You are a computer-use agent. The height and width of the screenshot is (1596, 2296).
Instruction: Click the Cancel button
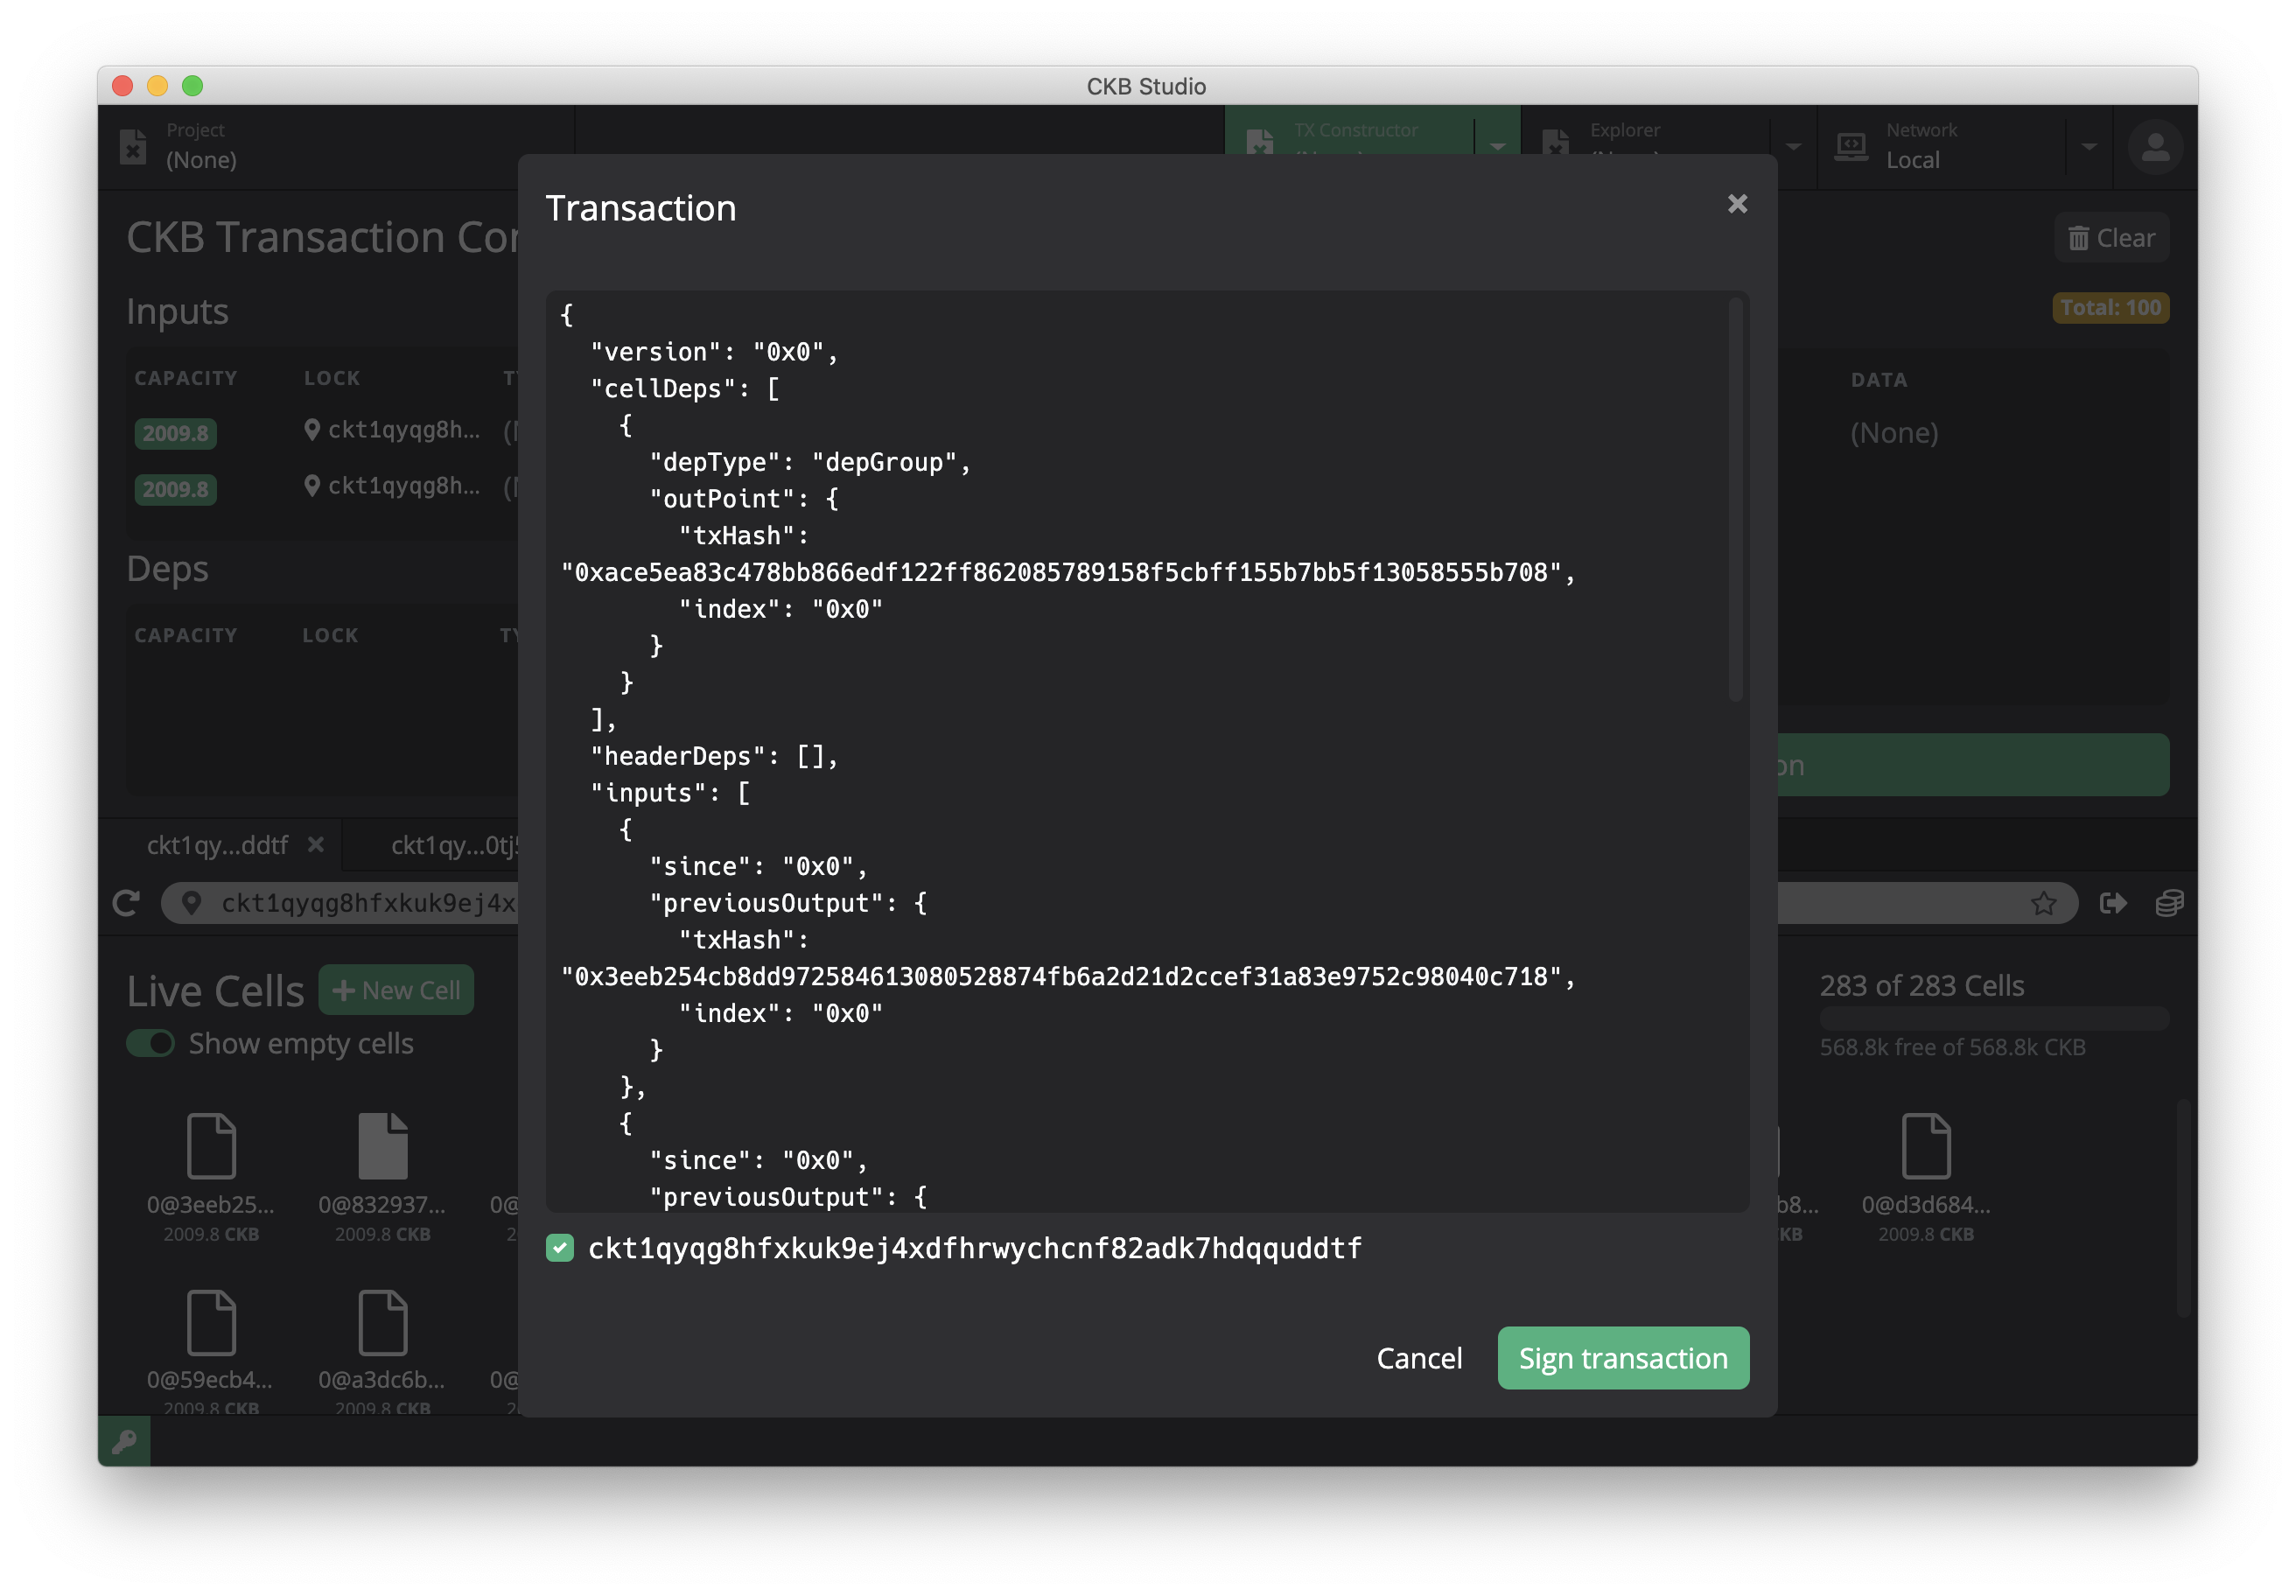click(x=1418, y=1357)
